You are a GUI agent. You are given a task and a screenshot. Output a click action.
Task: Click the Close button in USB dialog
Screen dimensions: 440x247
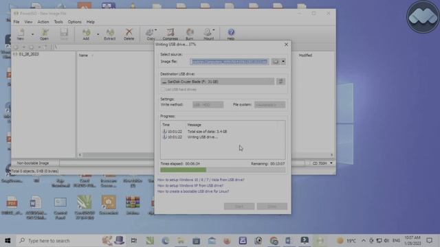click(272, 207)
